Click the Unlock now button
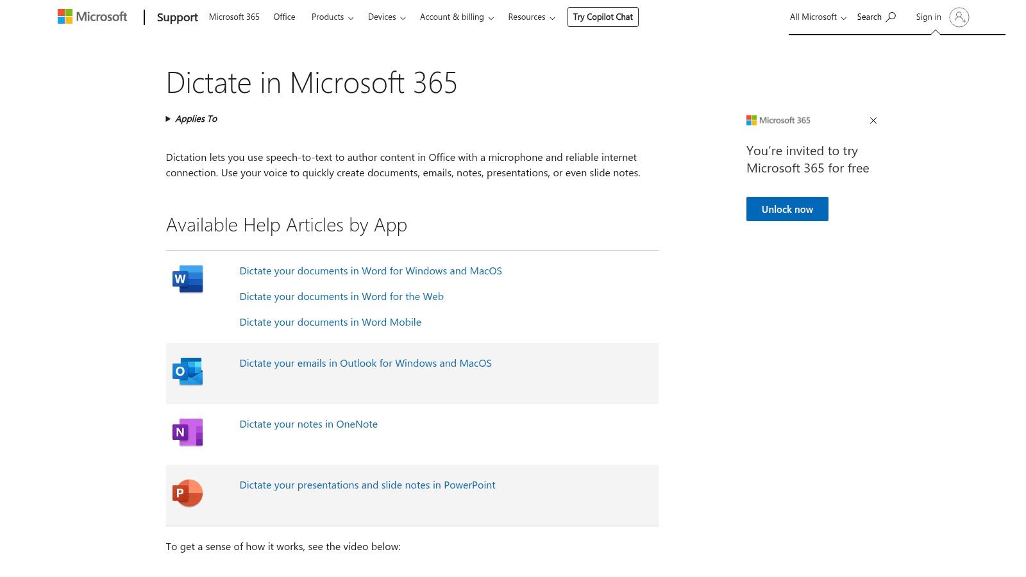Screen dimensions: 1026x577 [x=787, y=208]
